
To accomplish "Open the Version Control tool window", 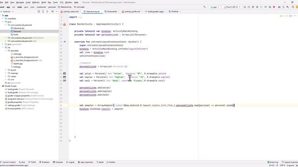I will [x=7, y=162].
